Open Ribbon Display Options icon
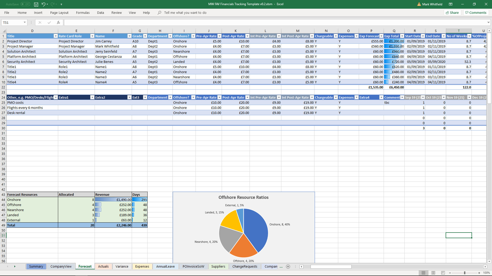The image size is (492, 276). (x=451, y=4)
